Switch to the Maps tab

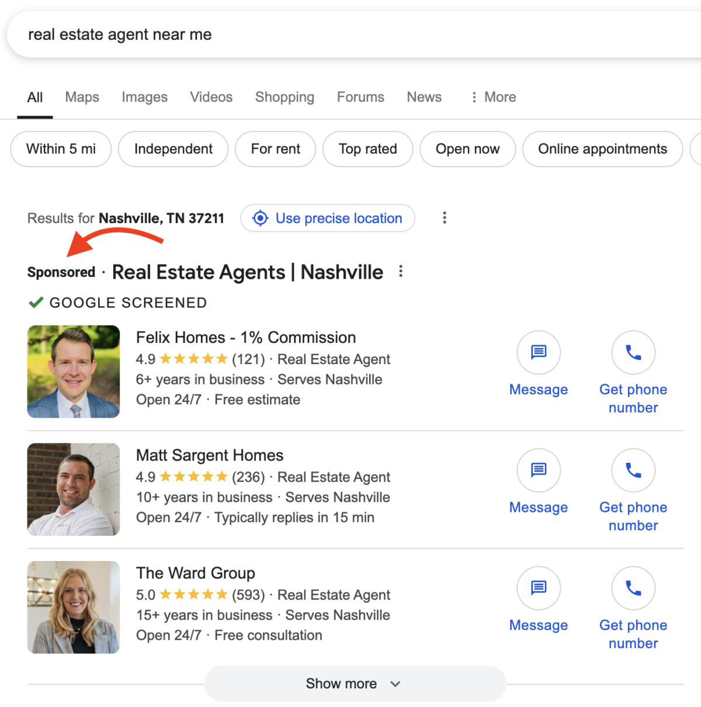(82, 97)
